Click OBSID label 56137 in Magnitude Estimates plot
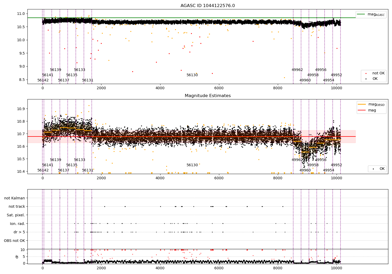The width and height of the screenshot is (392, 274). point(64,170)
